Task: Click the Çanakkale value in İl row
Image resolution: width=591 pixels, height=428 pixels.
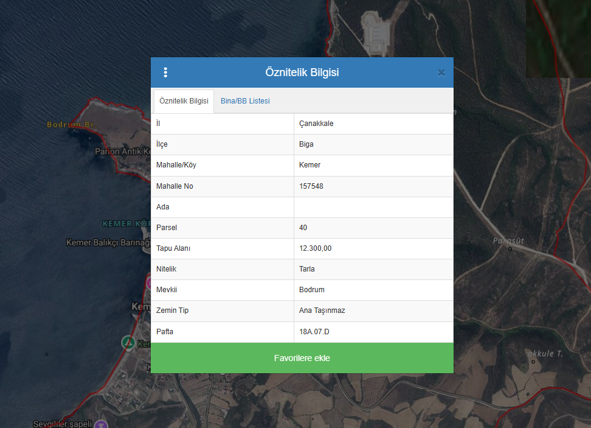Action: tap(316, 124)
